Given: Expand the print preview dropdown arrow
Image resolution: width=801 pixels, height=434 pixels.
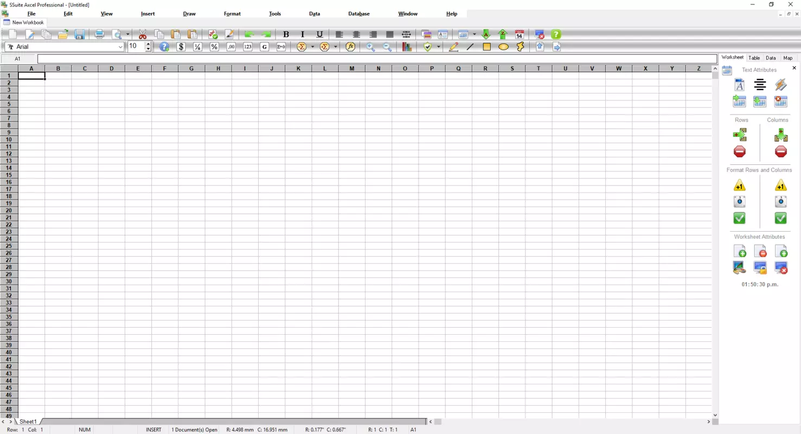Looking at the screenshot, I should tap(128, 34).
